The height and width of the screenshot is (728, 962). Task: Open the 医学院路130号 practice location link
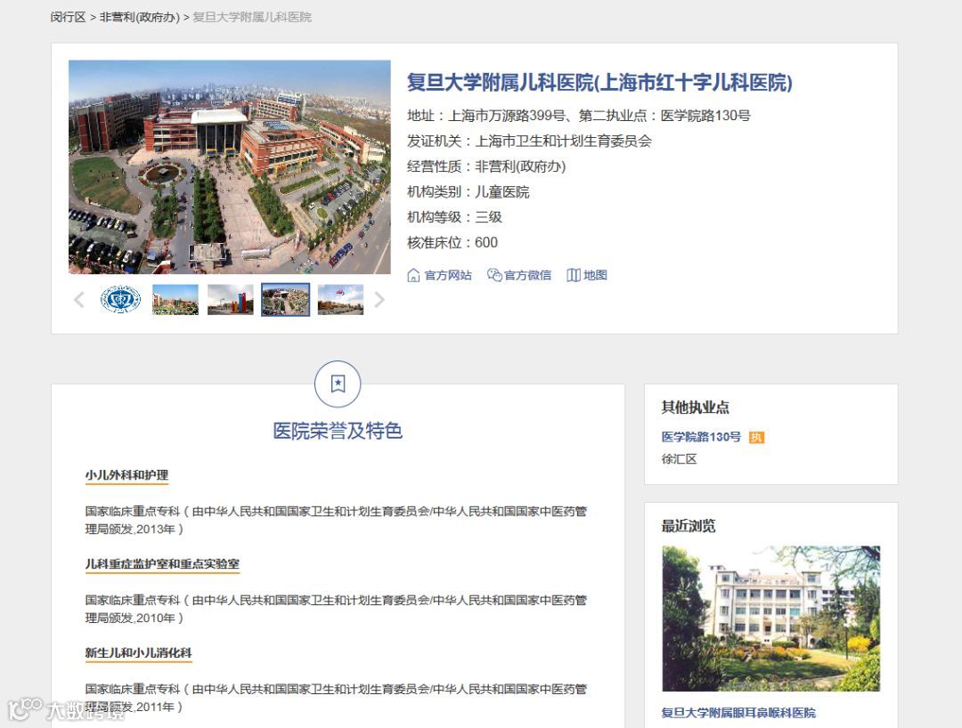click(x=701, y=437)
